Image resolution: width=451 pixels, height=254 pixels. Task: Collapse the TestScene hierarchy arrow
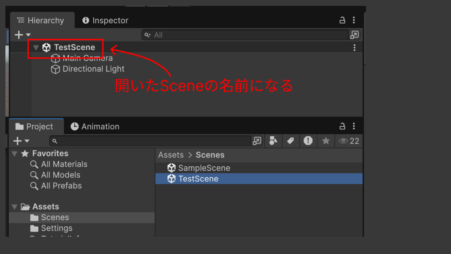point(36,48)
